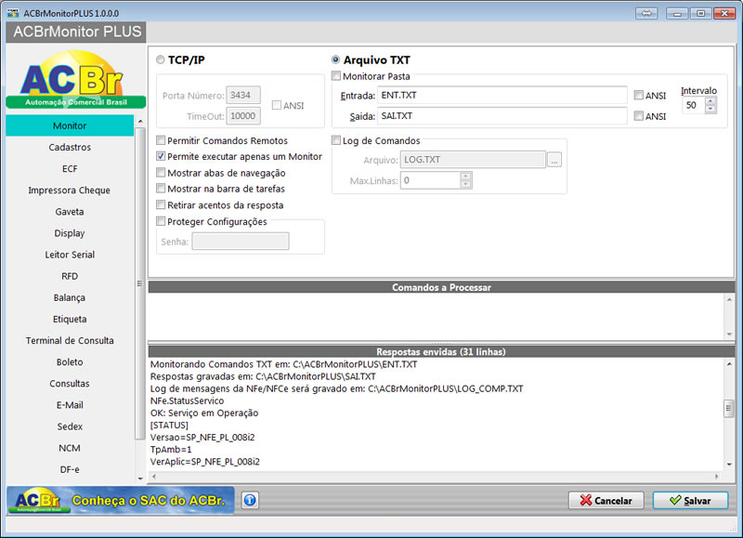Viewport: 743px width, 538px height.
Task: Click the sidebar vertical scrollbar thumb
Action: coord(140,283)
